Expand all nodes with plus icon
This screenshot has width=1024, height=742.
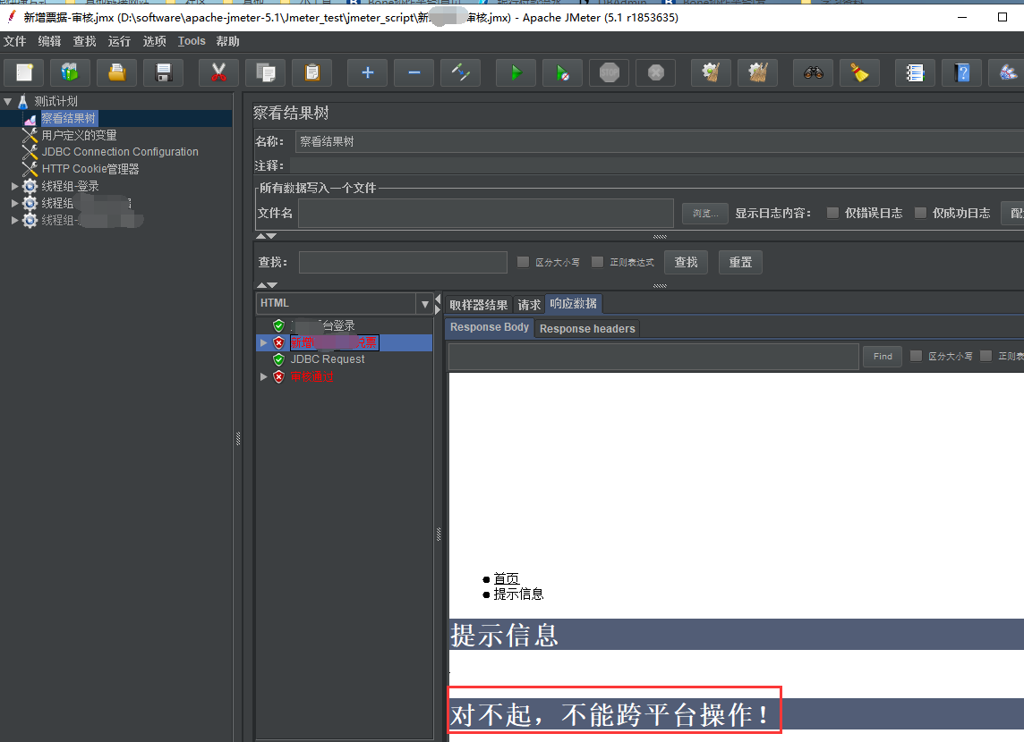(x=368, y=72)
